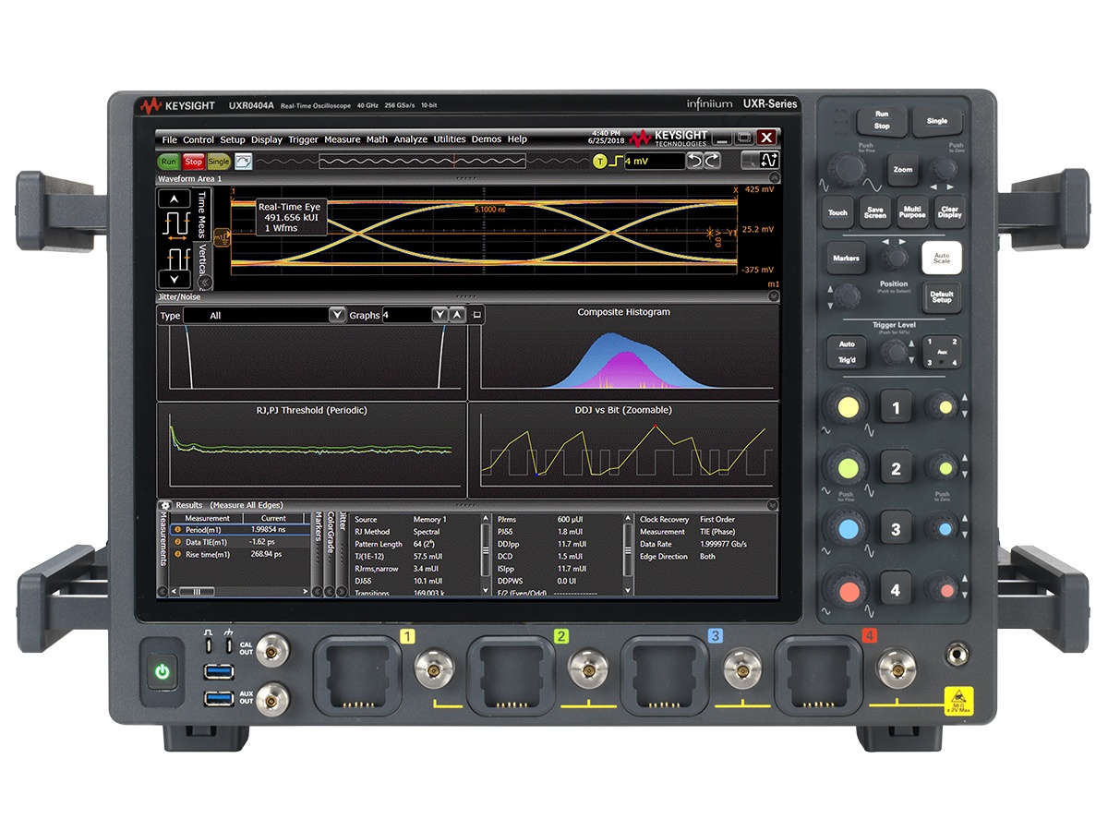Enable Single acquisition mode

tap(220, 162)
